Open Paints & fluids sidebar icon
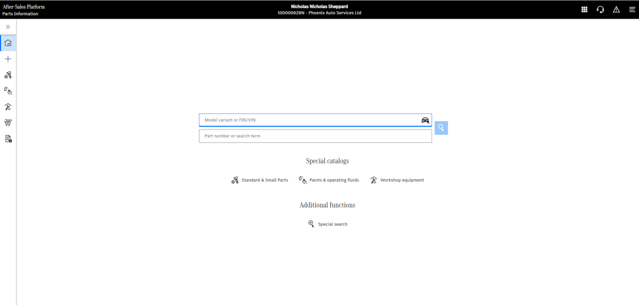Viewport: 639px width, 305px height. (x=8, y=91)
